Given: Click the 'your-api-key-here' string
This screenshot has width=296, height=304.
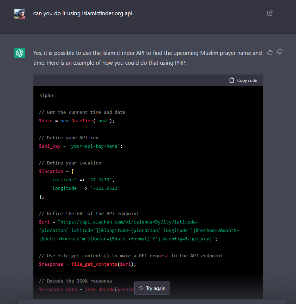Looking at the screenshot, I should coord(94,146).
